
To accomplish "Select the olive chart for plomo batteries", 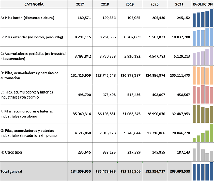I will coord(203,114).
